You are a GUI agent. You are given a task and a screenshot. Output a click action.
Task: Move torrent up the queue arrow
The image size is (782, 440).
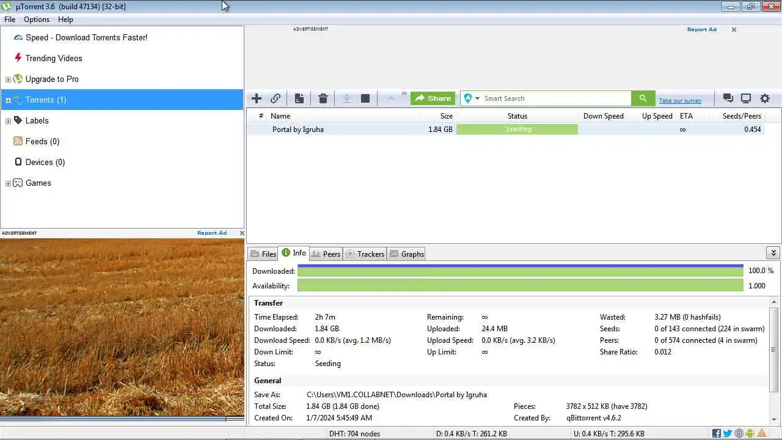click(x=390, y=98)
